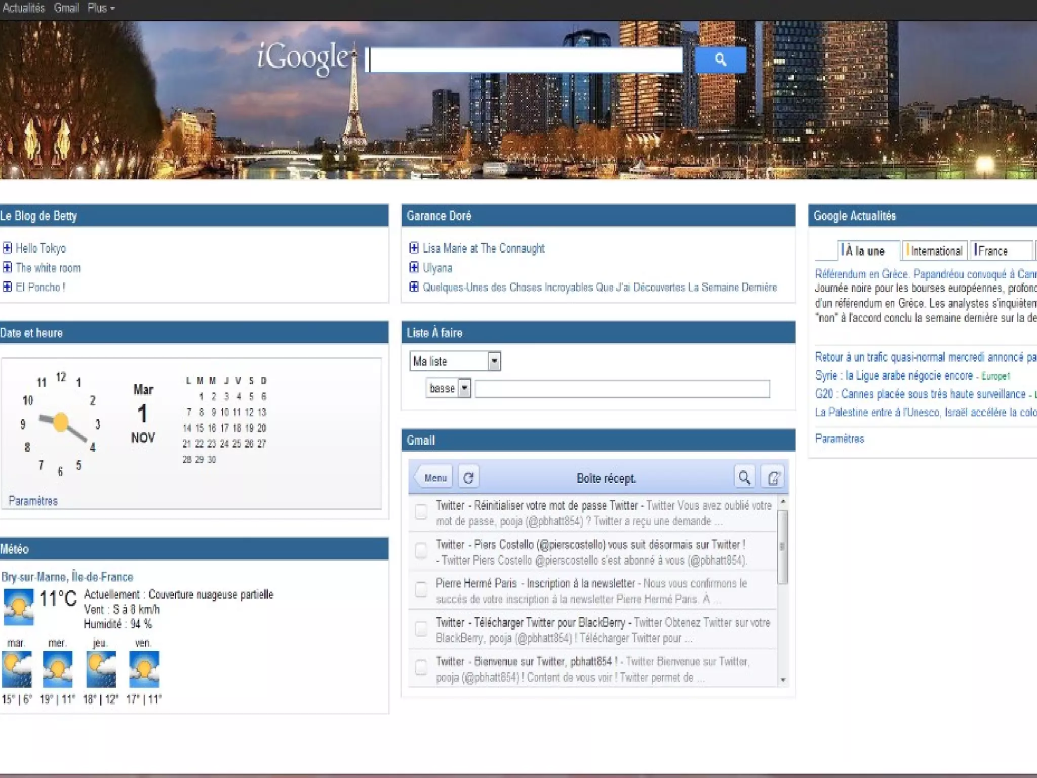Image resolution: width=1037 pixels, height=778 pixels.
Task: Switch to the France news tab
Action: (x=993, y=251)
